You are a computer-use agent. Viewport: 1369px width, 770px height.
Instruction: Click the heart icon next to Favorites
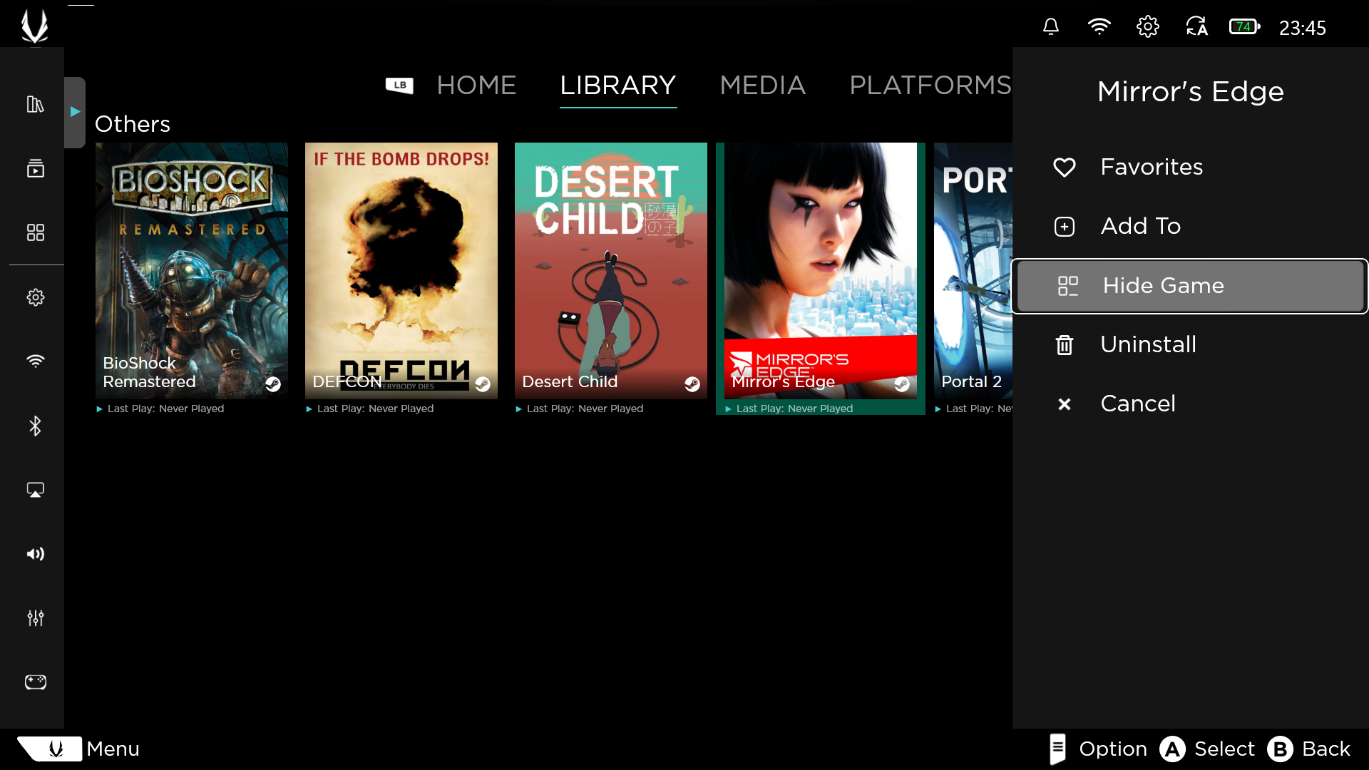(1065, 168)
